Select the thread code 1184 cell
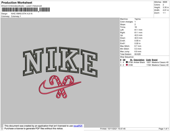Image resolution: width=170 pixels, height=131 pixels. (x=149, y=65)
